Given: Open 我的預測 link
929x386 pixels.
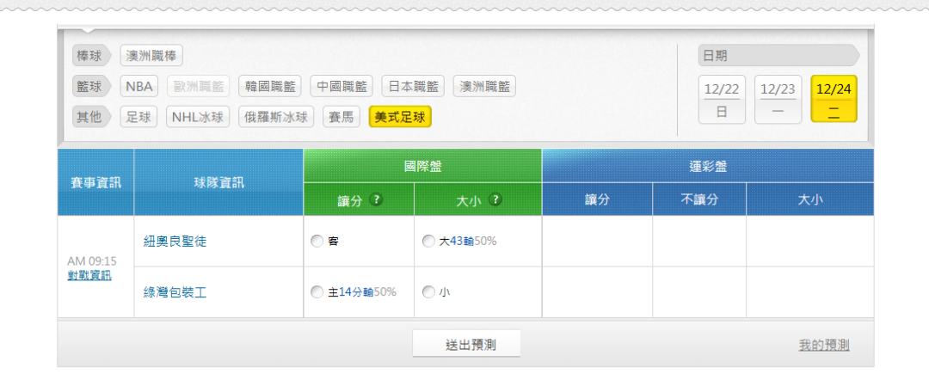Looking at the screenshot, I should pos(823,345).
